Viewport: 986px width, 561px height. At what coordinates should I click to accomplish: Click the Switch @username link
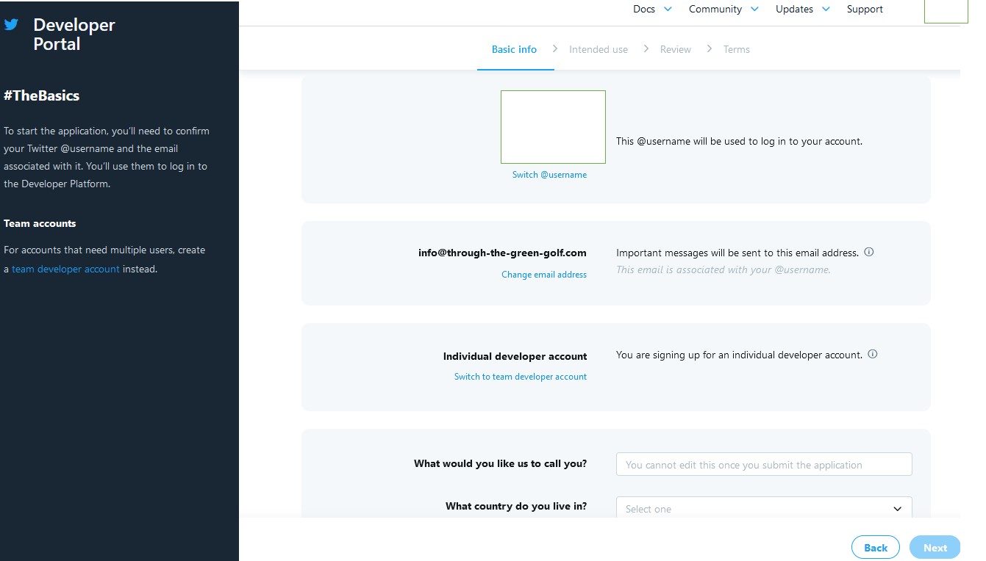[x=549, y=175]
